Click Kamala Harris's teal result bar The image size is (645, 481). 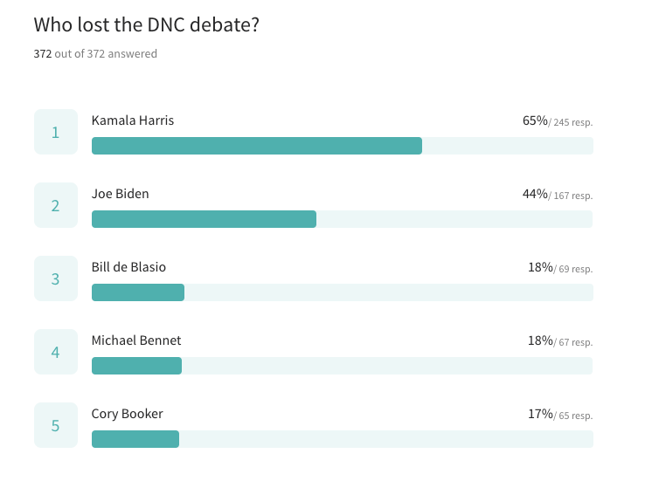[x=256, y=146]
